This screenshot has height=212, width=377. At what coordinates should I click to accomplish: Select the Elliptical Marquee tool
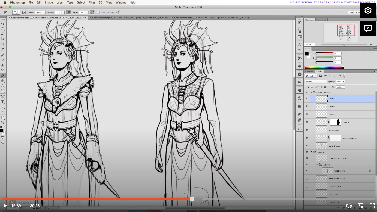3,29
